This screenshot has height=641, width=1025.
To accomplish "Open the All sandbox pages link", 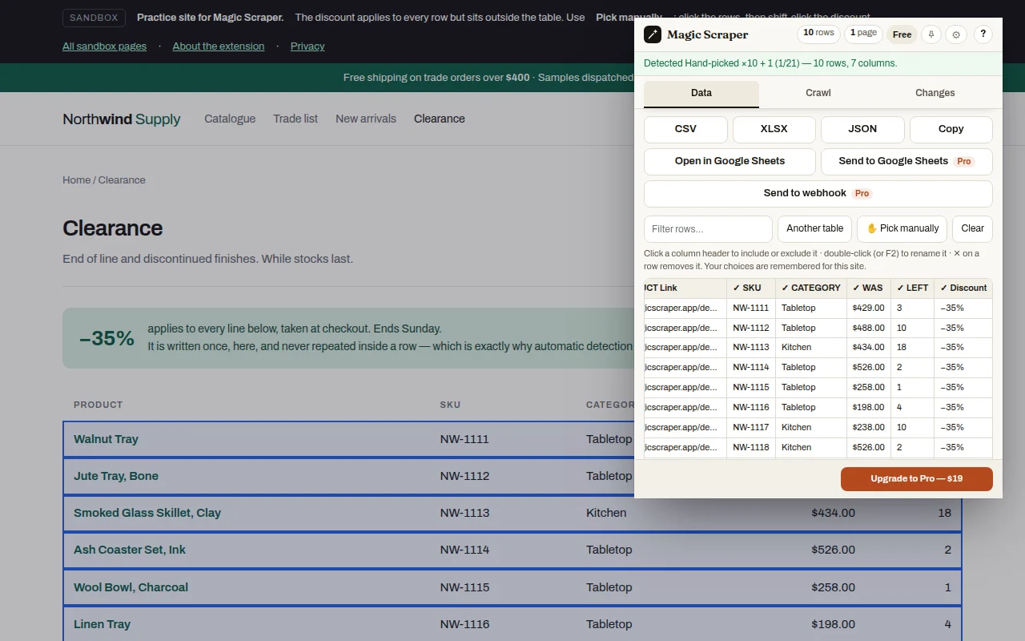I will 105,46.
